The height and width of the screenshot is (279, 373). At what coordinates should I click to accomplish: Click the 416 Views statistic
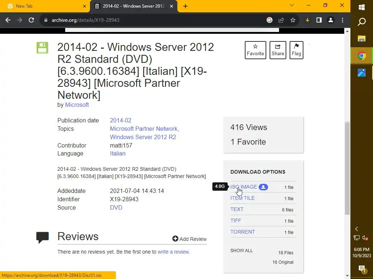[248, 128]
